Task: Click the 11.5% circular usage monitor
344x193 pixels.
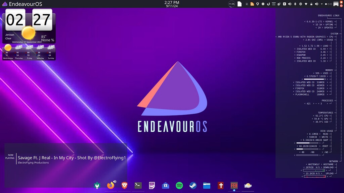Action: [231, 4]
